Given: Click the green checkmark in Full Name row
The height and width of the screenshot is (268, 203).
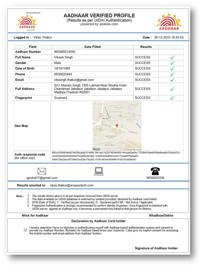Looking at the screenshot, I should (x=172, y=57).
